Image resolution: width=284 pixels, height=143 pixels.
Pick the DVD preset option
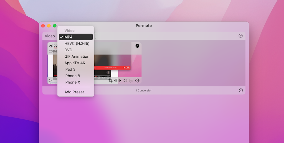pyautogui.click(x=76, y=50)
